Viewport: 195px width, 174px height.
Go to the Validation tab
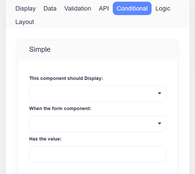[x=78, y=9]
